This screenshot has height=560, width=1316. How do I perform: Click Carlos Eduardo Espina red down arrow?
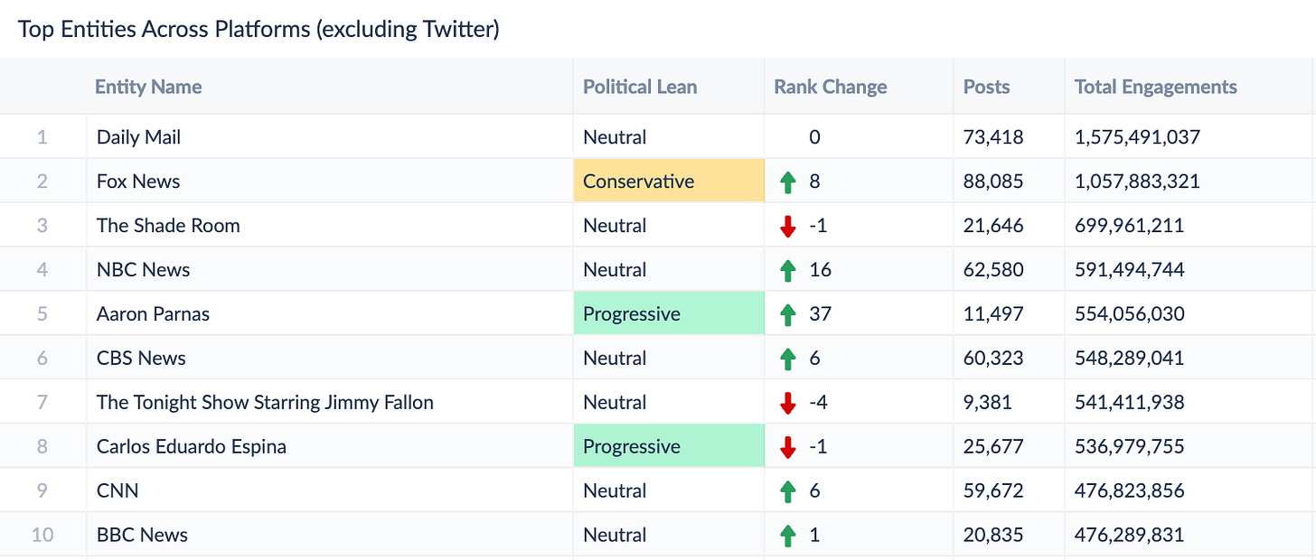point(787,447)
